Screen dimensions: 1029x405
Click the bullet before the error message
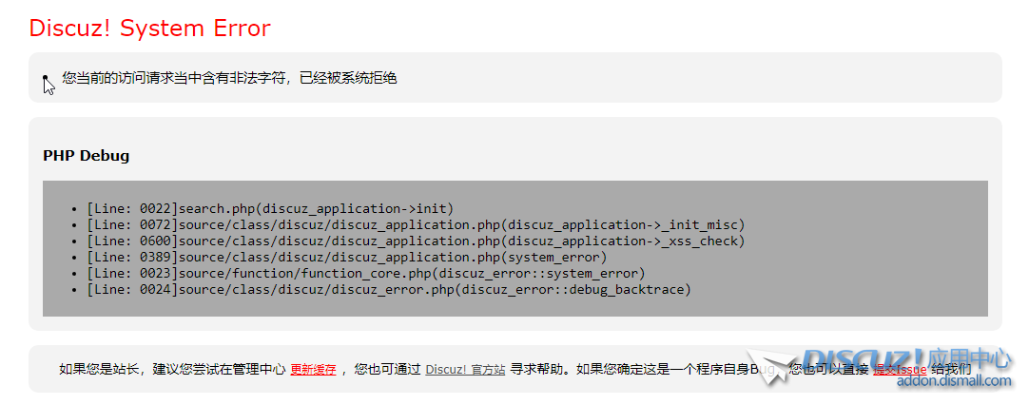pyautogui.click(x=46, y=78)
